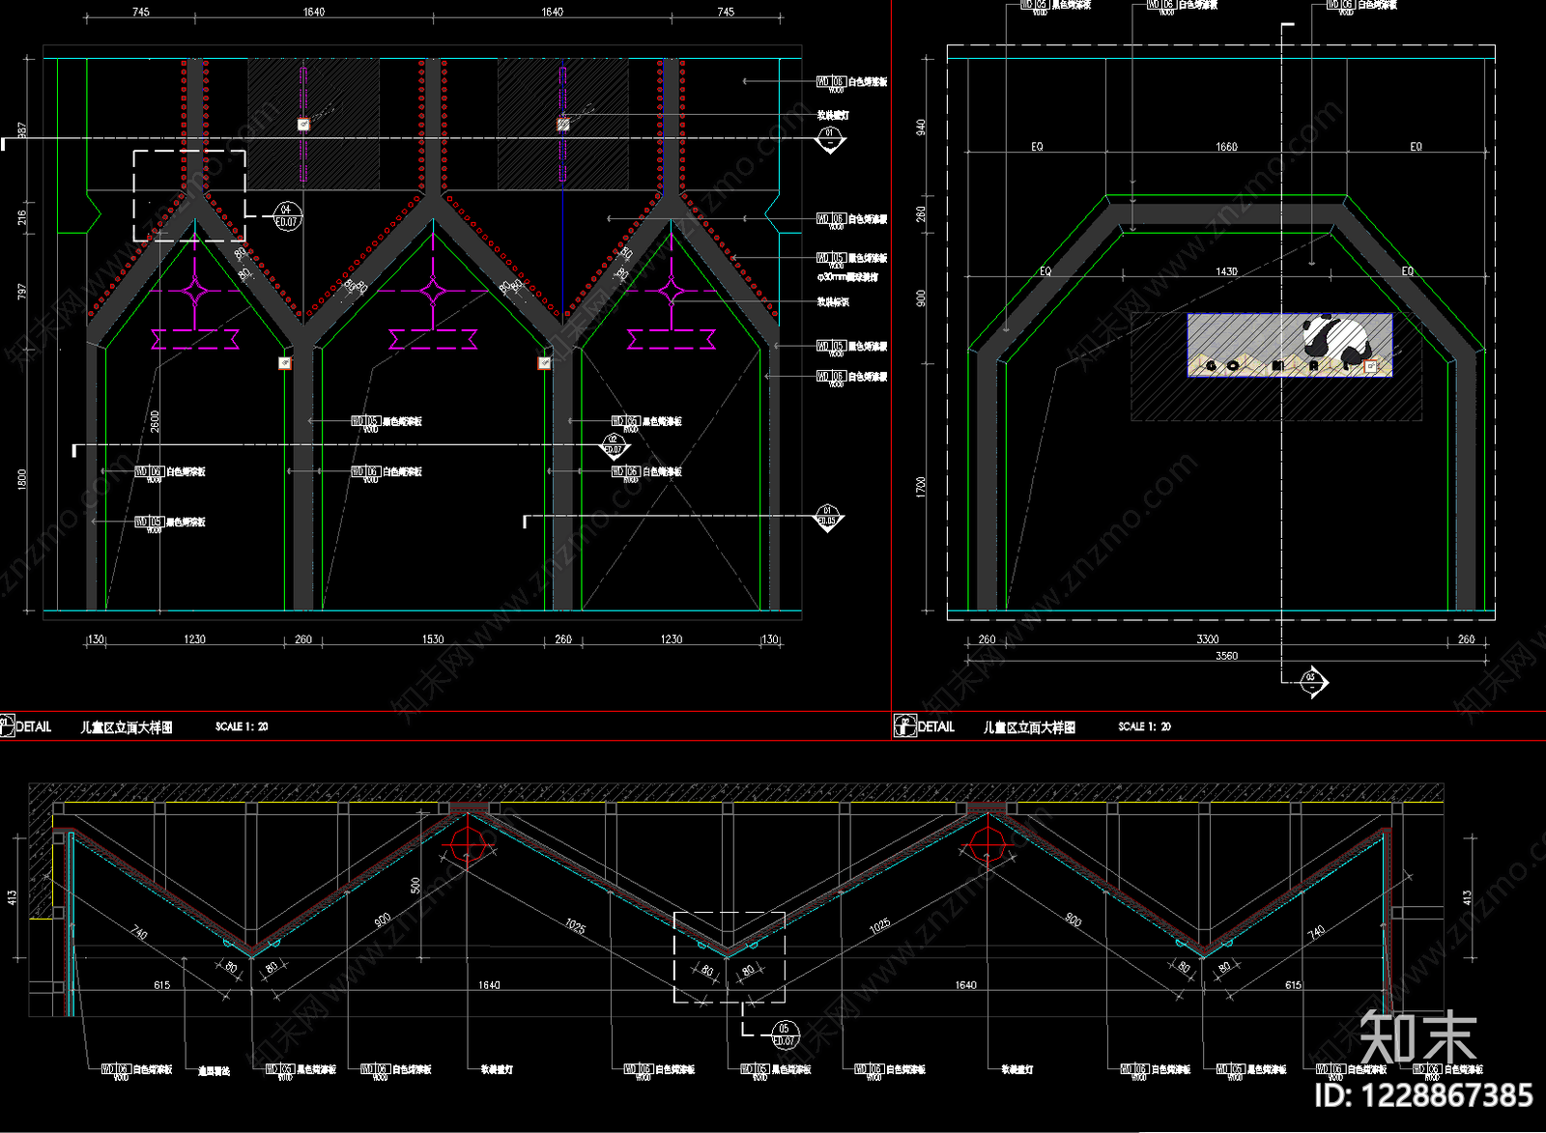
Task: Click the 1660 dimension in right elevation
Action: (x=1226, y=147)
